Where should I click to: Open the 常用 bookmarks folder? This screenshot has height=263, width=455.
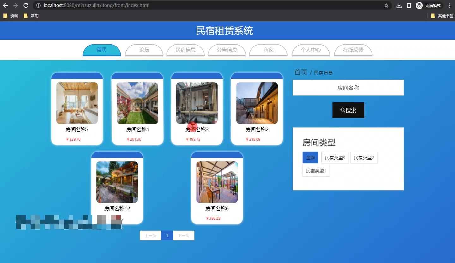click(32, 15)
